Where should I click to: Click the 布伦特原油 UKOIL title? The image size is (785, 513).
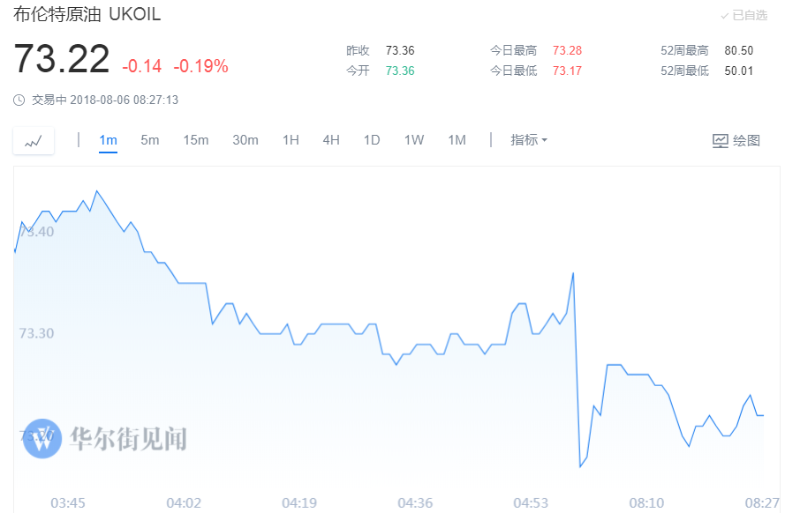click(x=87, y=15)
